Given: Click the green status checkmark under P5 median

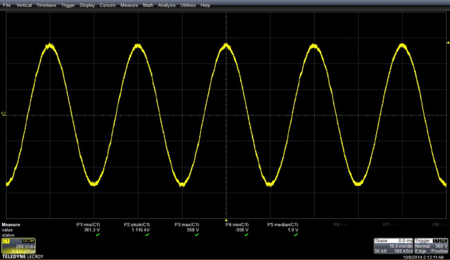Looking at the screenshot, I should (x=296, y=235).
